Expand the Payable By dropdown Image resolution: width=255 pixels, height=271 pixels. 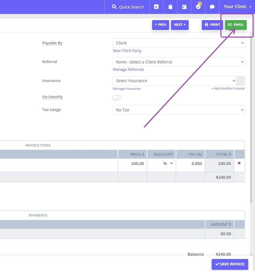click(178, 43)
